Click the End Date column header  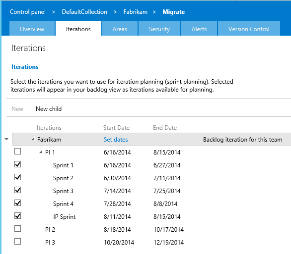point(165,128)
